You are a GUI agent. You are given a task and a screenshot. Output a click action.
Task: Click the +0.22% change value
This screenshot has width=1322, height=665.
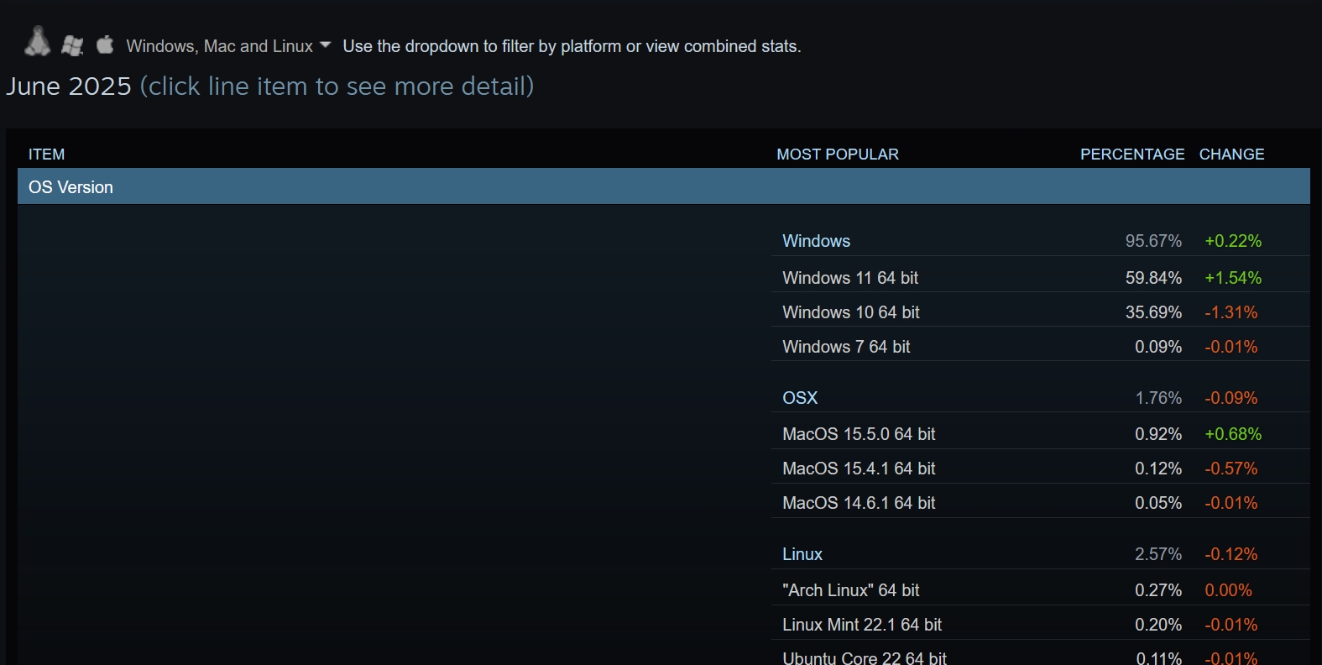click(x=1233, y=241)
